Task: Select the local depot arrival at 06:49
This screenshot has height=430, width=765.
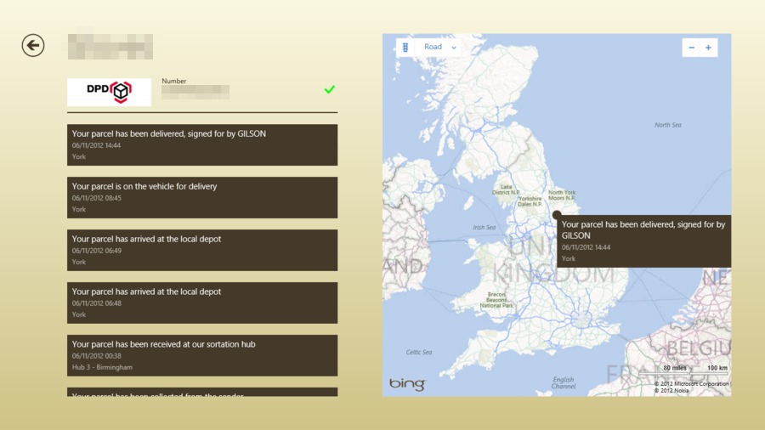Action: (202, 250)
